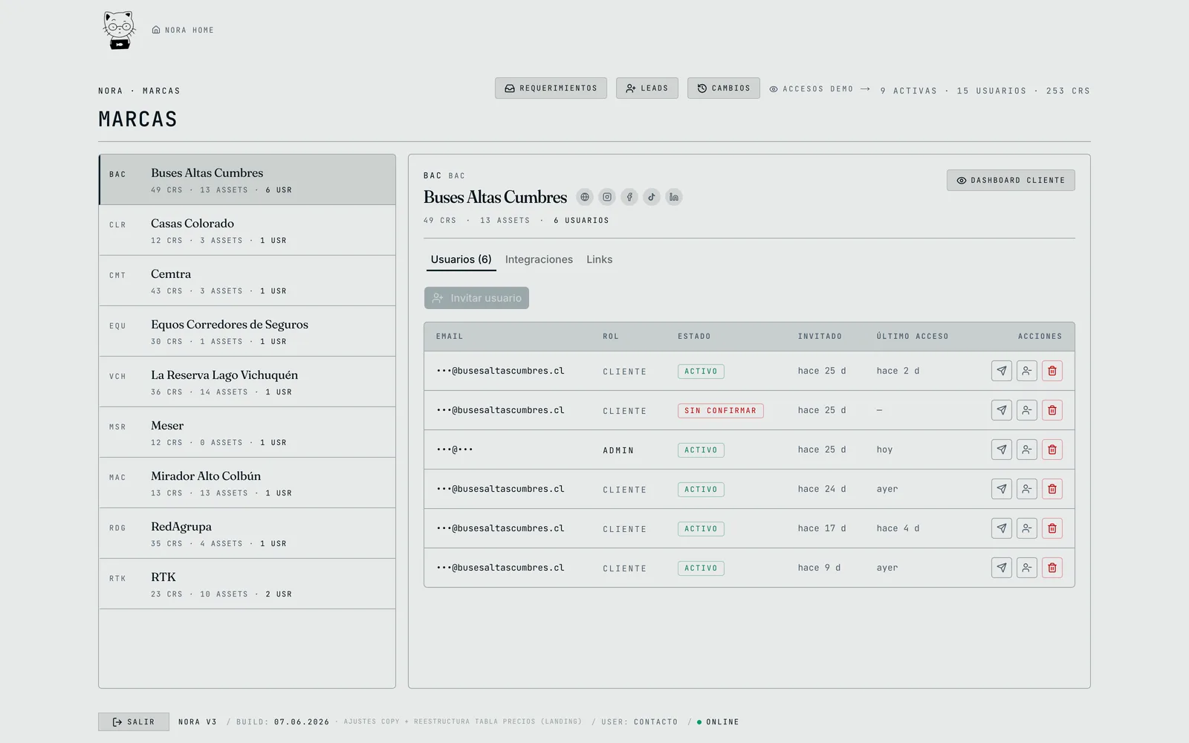Select Casas Colorado in the brand list
The height and width of the screenshot is (743, 1189).
click(x=247, y=230)
